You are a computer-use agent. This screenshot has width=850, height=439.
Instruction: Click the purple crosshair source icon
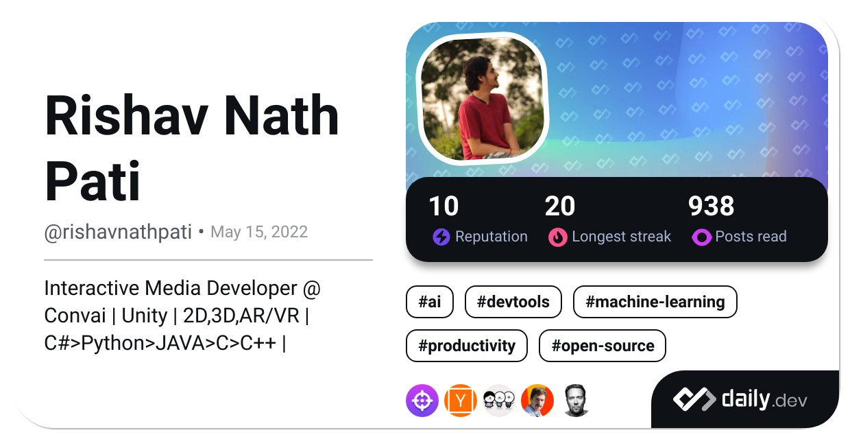tap(422, 401)
